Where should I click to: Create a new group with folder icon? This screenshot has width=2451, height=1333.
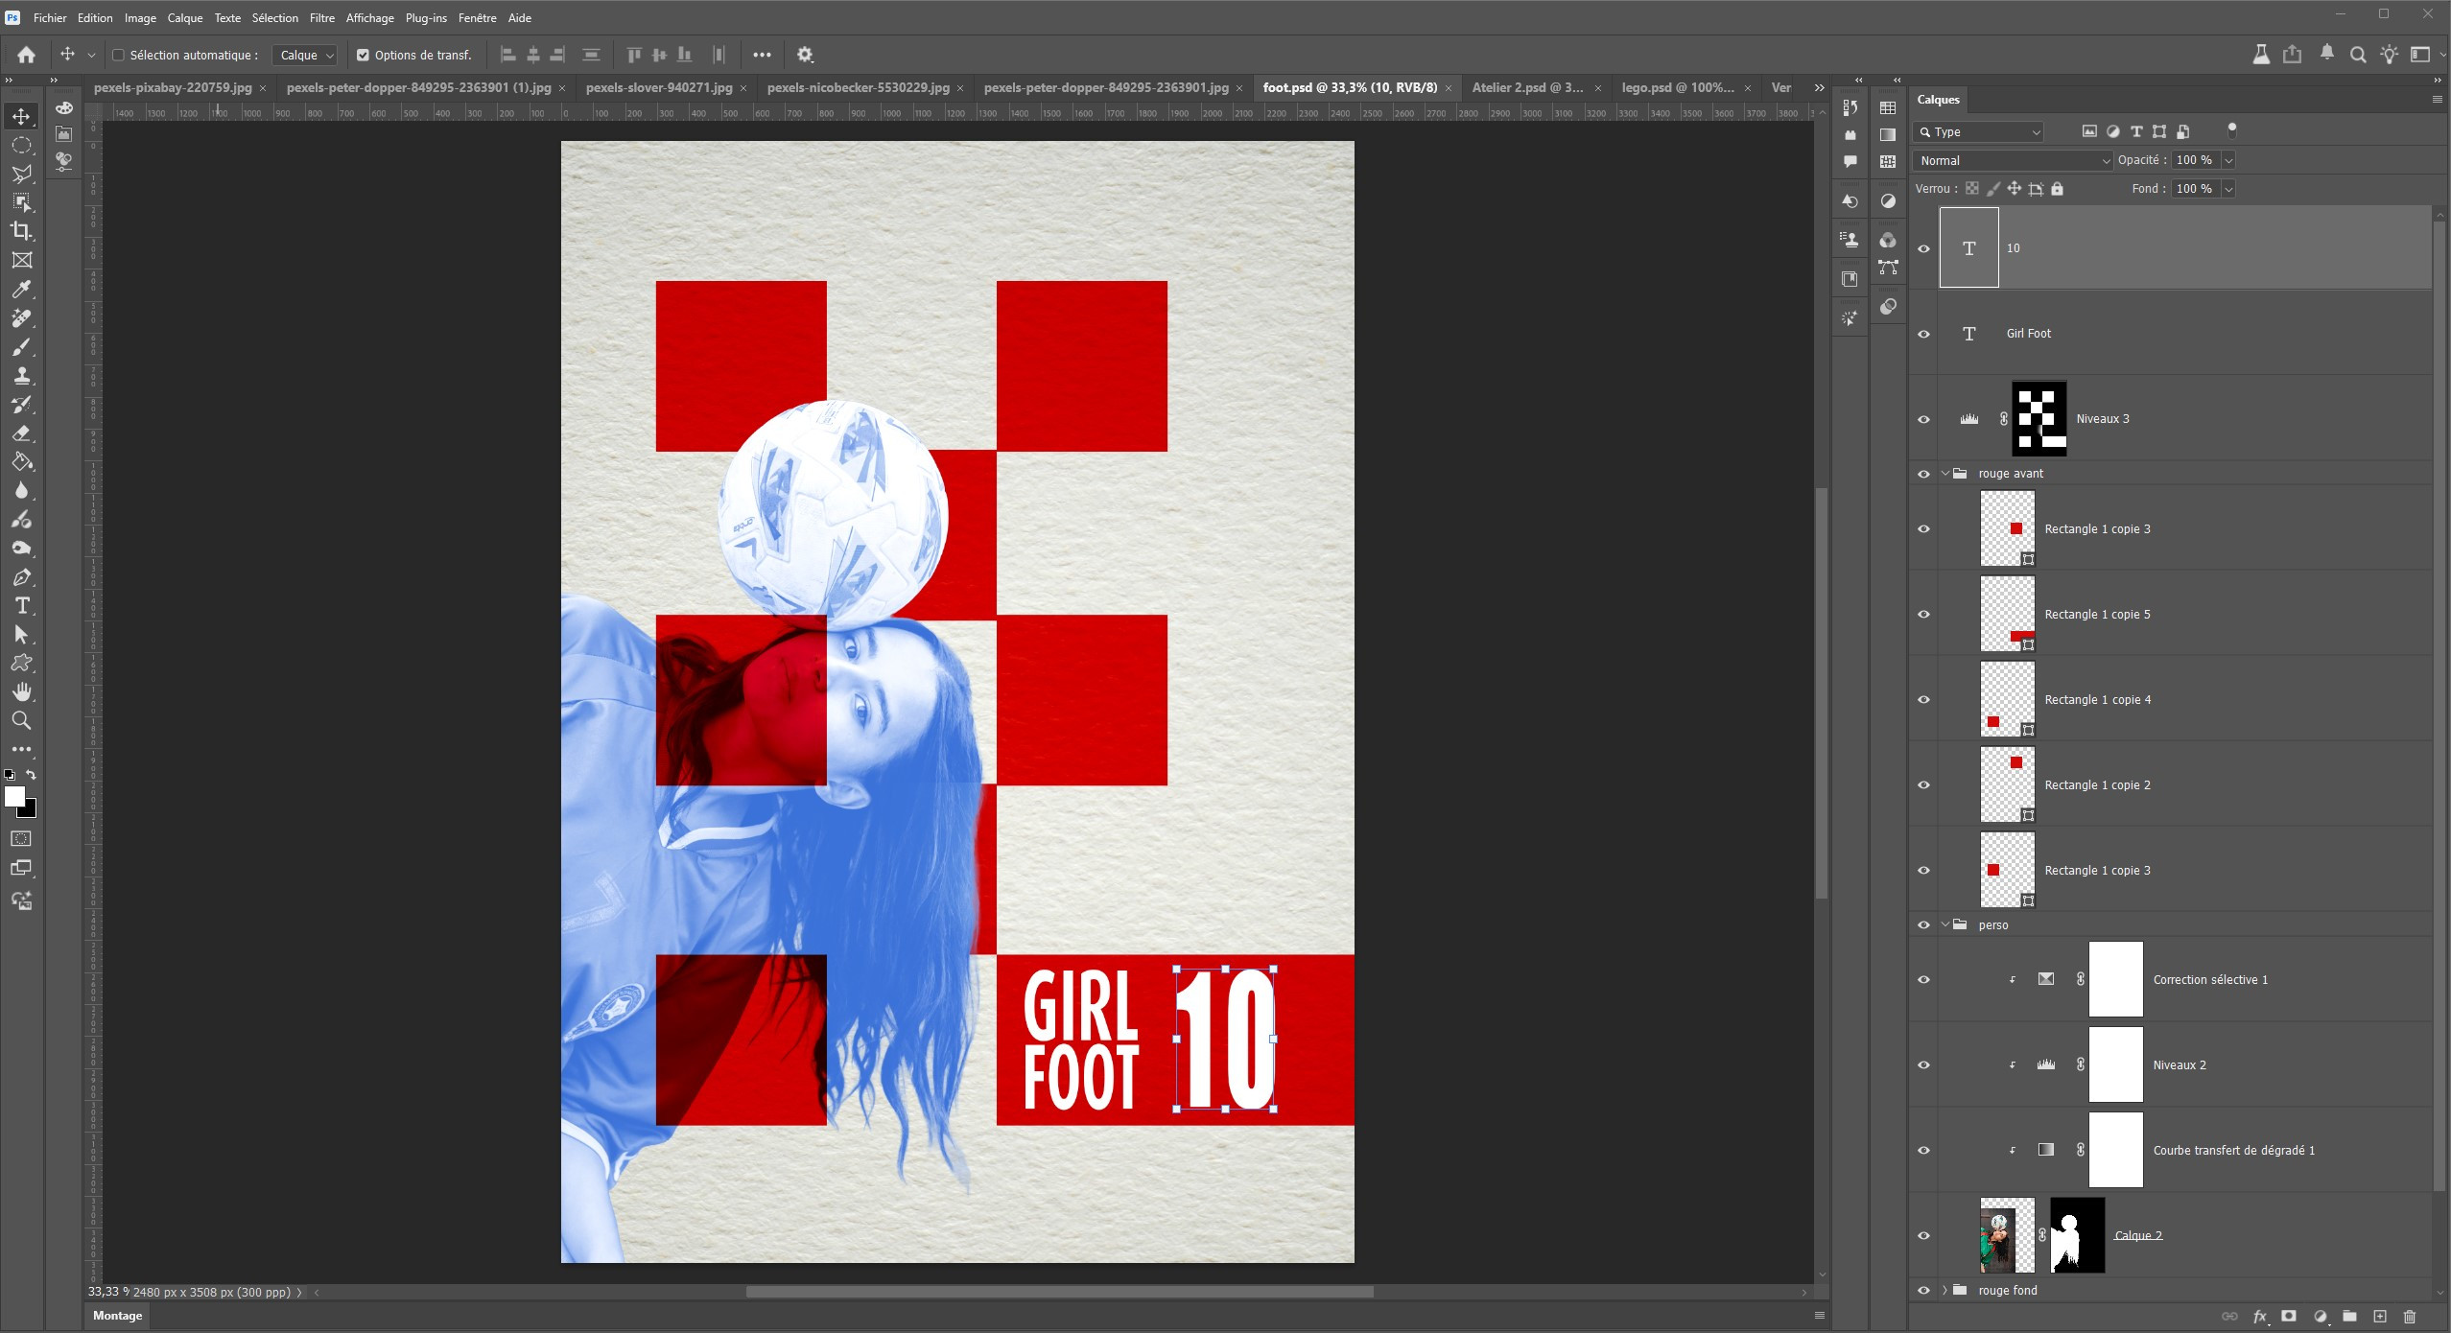pos(2349,1317)
